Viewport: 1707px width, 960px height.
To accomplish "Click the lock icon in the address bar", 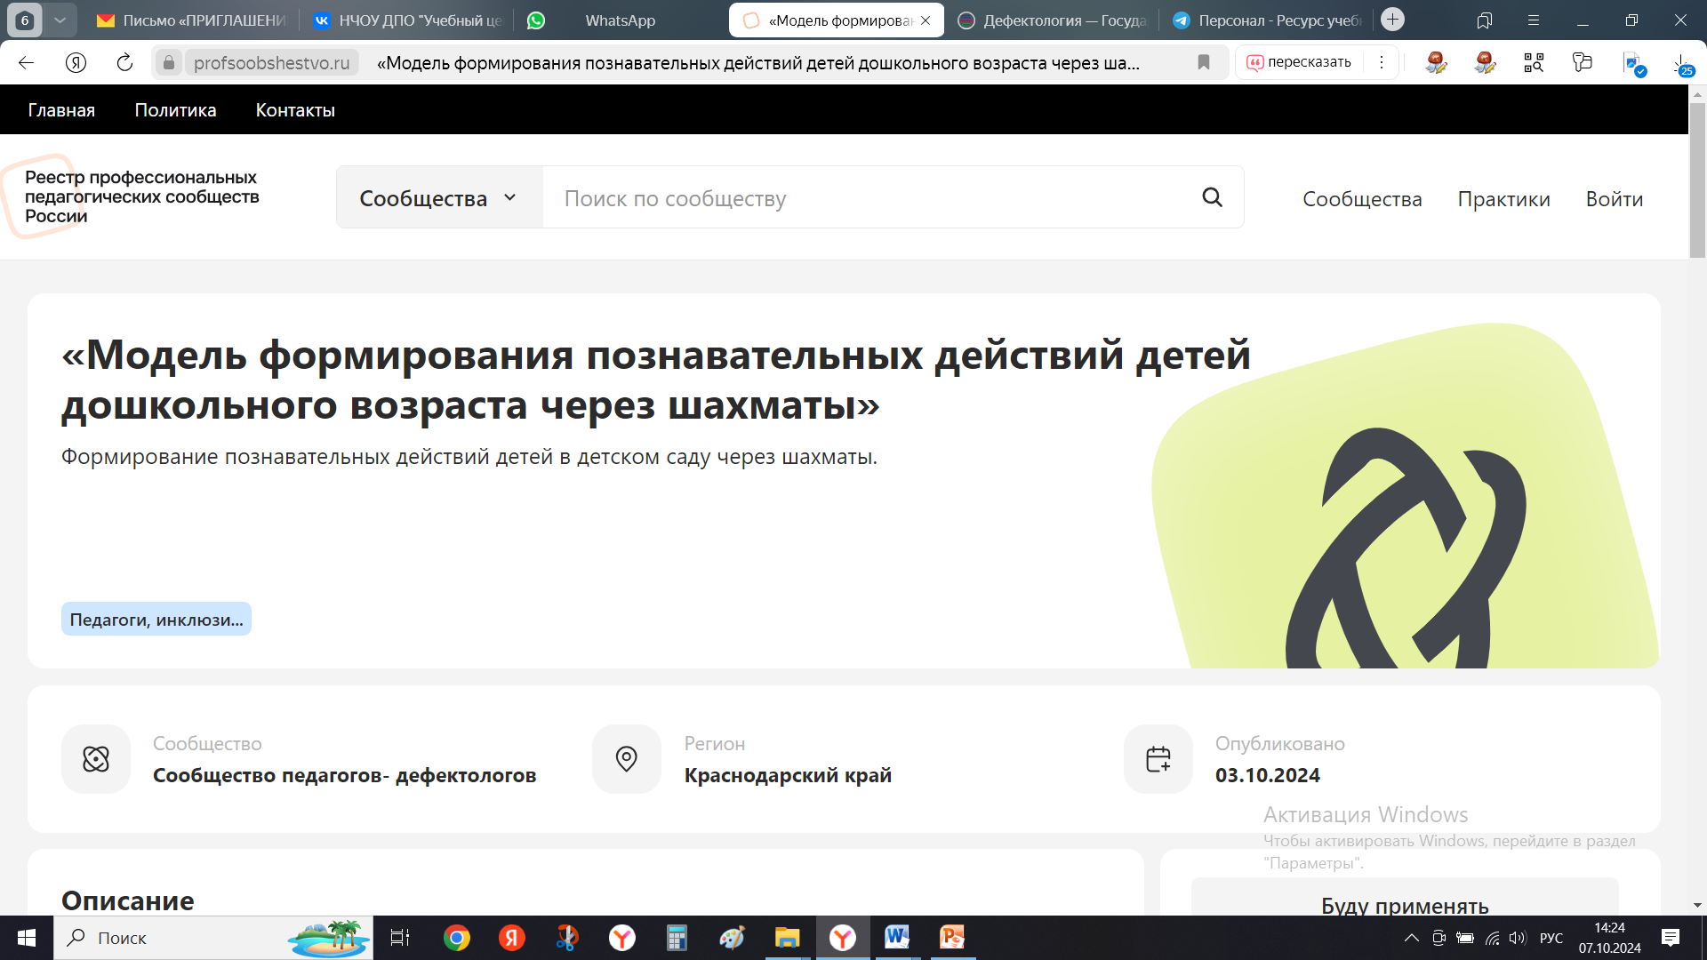I will coord(169,62).
